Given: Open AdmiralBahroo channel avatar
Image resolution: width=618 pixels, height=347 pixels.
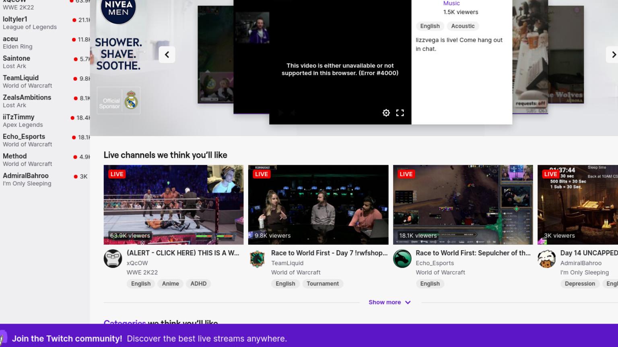Looking at the screenshot, I should point(546,259).
